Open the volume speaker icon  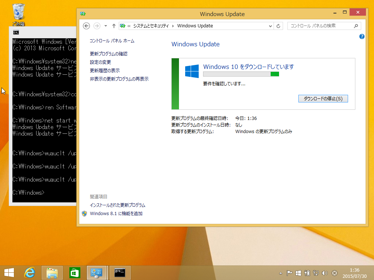point(325,273)
